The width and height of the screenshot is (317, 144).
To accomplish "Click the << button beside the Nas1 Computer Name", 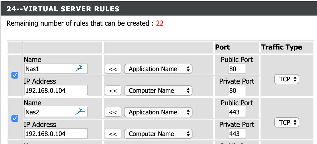I will point(113,90).
